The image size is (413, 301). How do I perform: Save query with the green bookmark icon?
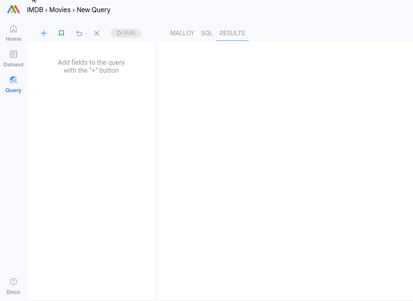pyautogui.click(x=61, y=33)
